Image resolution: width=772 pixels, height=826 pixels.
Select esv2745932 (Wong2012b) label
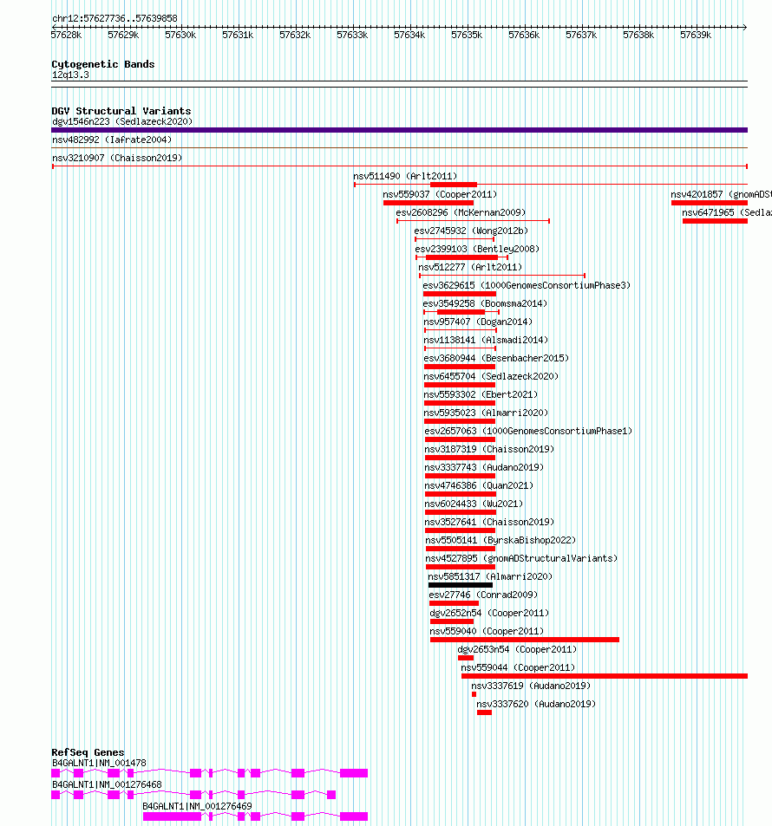(471, 231)
